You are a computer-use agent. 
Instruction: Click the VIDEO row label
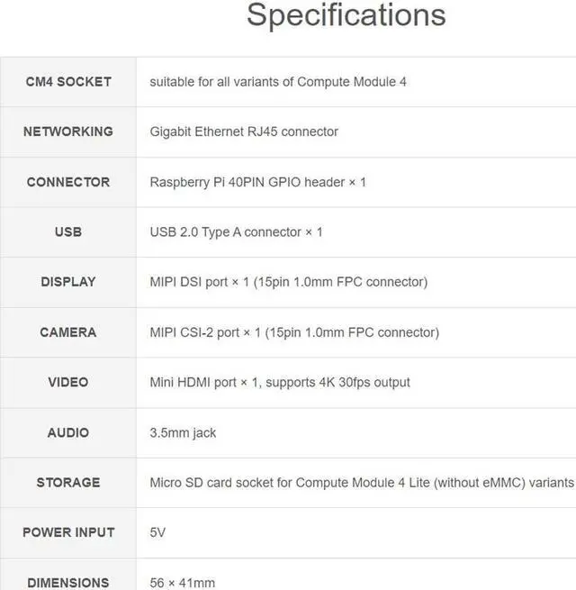[x=68, y=382]
